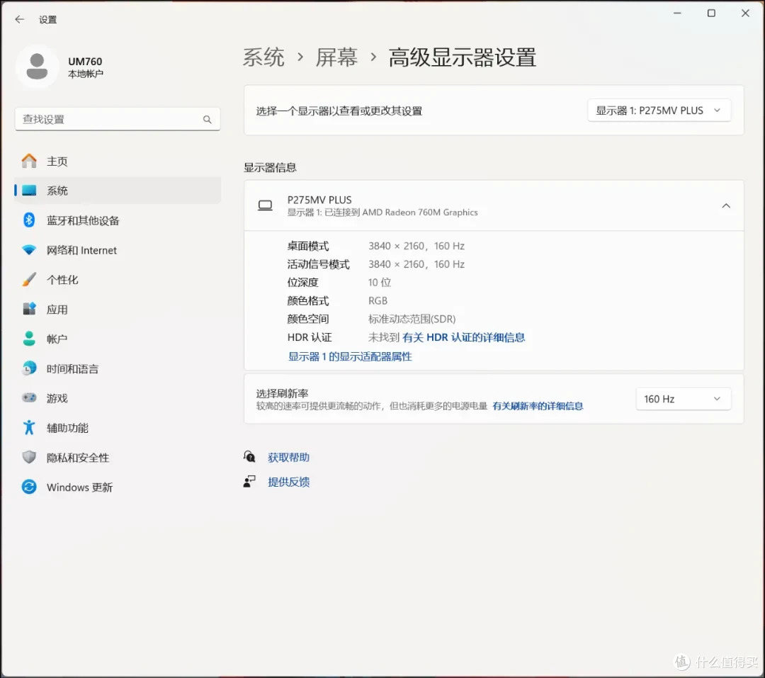Click the Wi-Fi network icon in the sidebar

[x=29, y=250]
